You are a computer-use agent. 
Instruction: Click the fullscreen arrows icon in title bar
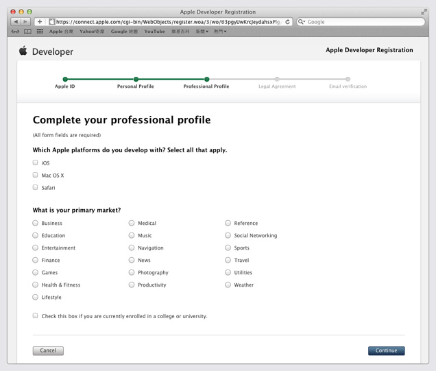tap(424, 12)
